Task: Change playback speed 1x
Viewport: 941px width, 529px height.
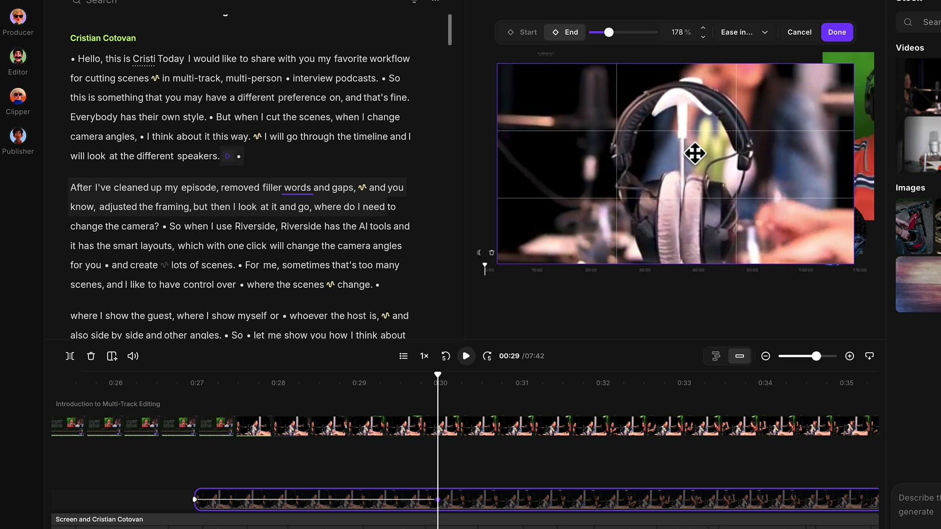Action: click(424, 356)
